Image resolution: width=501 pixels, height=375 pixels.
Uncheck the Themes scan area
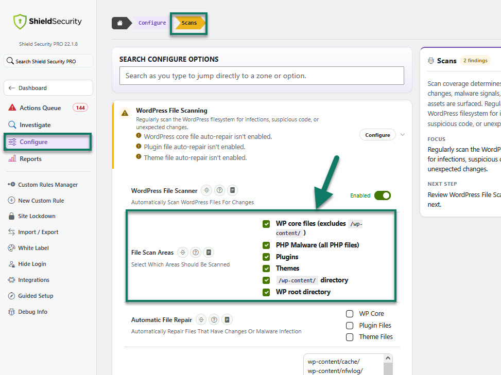(x=266, y=269)
